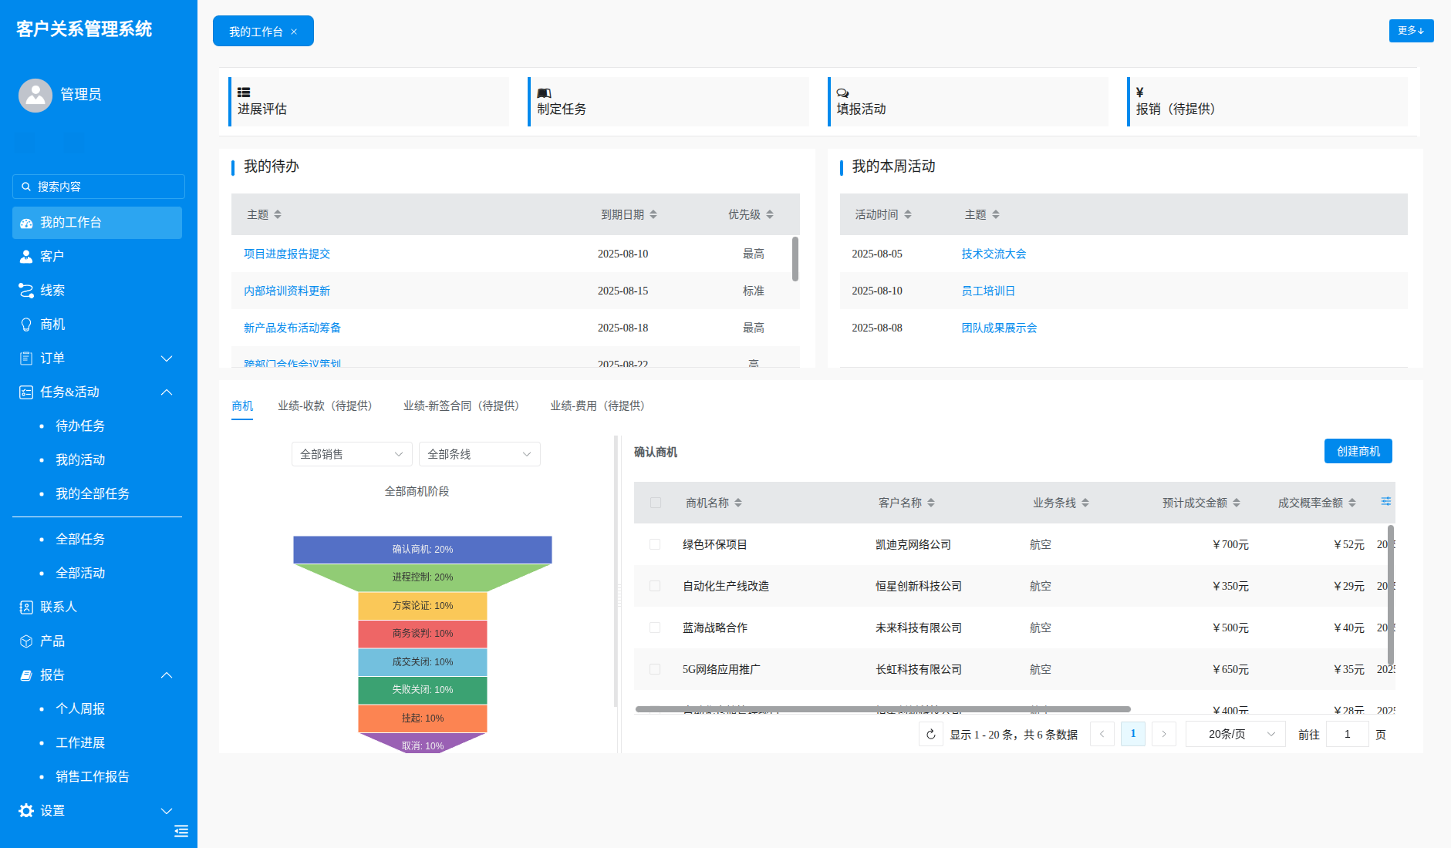1451x848 pixels.
Task: Open 我的活动 in the sidebar
Action: click(80, 459)
